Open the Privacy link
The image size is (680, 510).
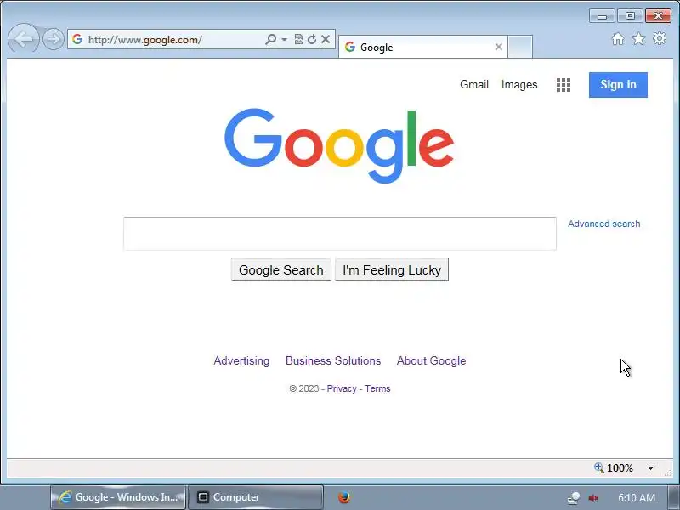coord(342,388)
